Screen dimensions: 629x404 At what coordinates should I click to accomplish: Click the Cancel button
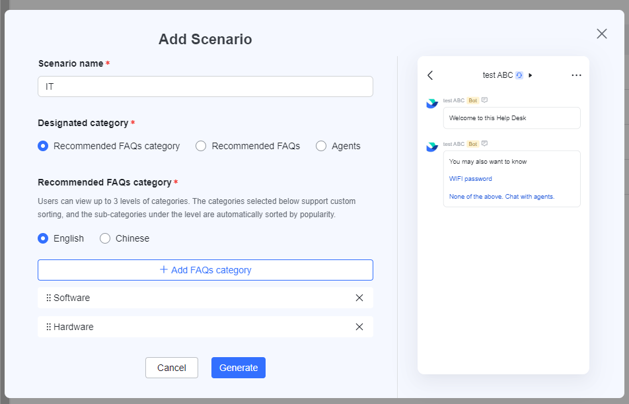pyautogui.click(x=172, y=368)
